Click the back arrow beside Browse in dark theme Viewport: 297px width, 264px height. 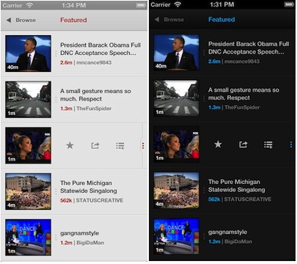[x=157, y=20]
